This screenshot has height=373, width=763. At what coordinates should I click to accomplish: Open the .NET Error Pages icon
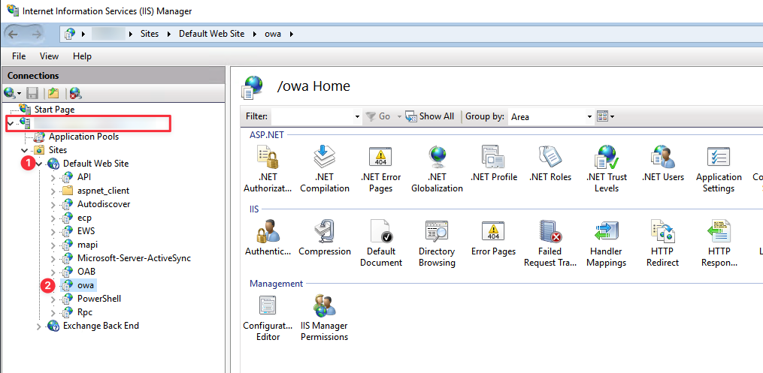[x=380, y=158]
